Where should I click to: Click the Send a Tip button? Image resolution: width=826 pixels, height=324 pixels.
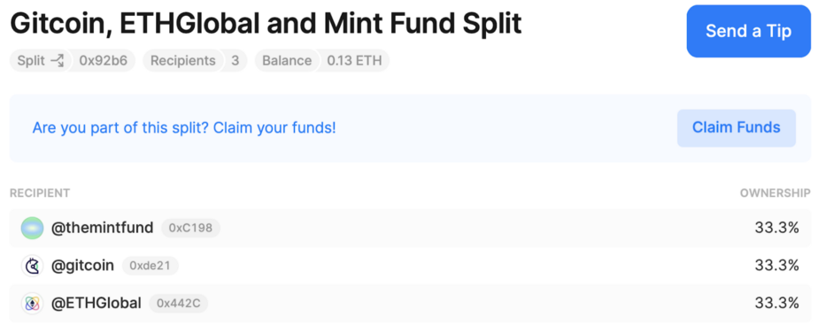(748, 31)
